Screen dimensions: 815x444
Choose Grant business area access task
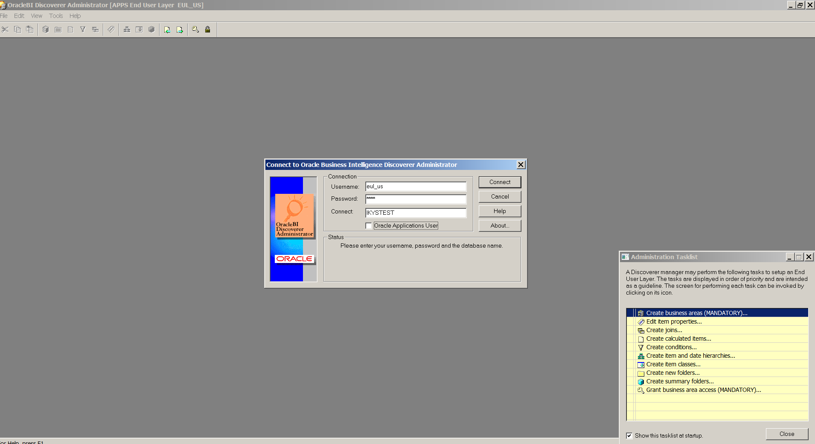[703, 390]
